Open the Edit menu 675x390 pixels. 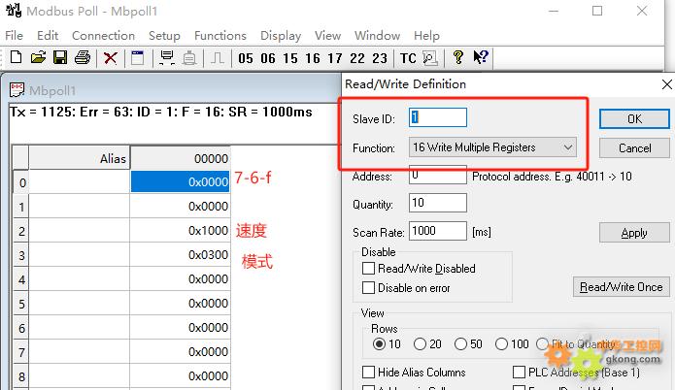[48, 35]
